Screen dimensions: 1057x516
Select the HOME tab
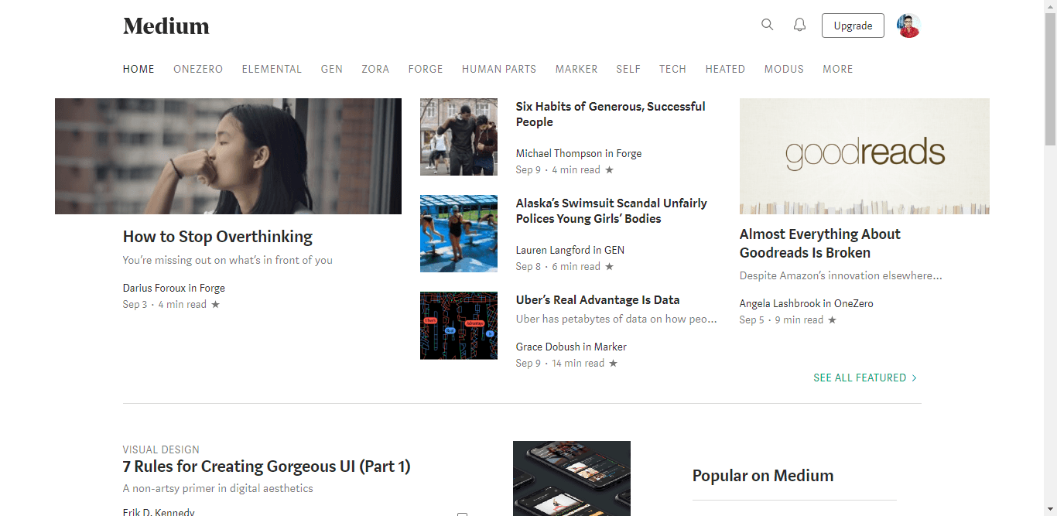[x=139, y=69]
